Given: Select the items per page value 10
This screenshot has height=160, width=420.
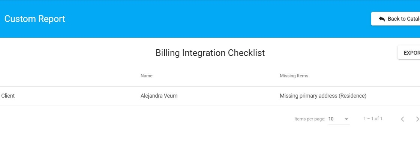Looking at the screenshot, I should (331, 119).
